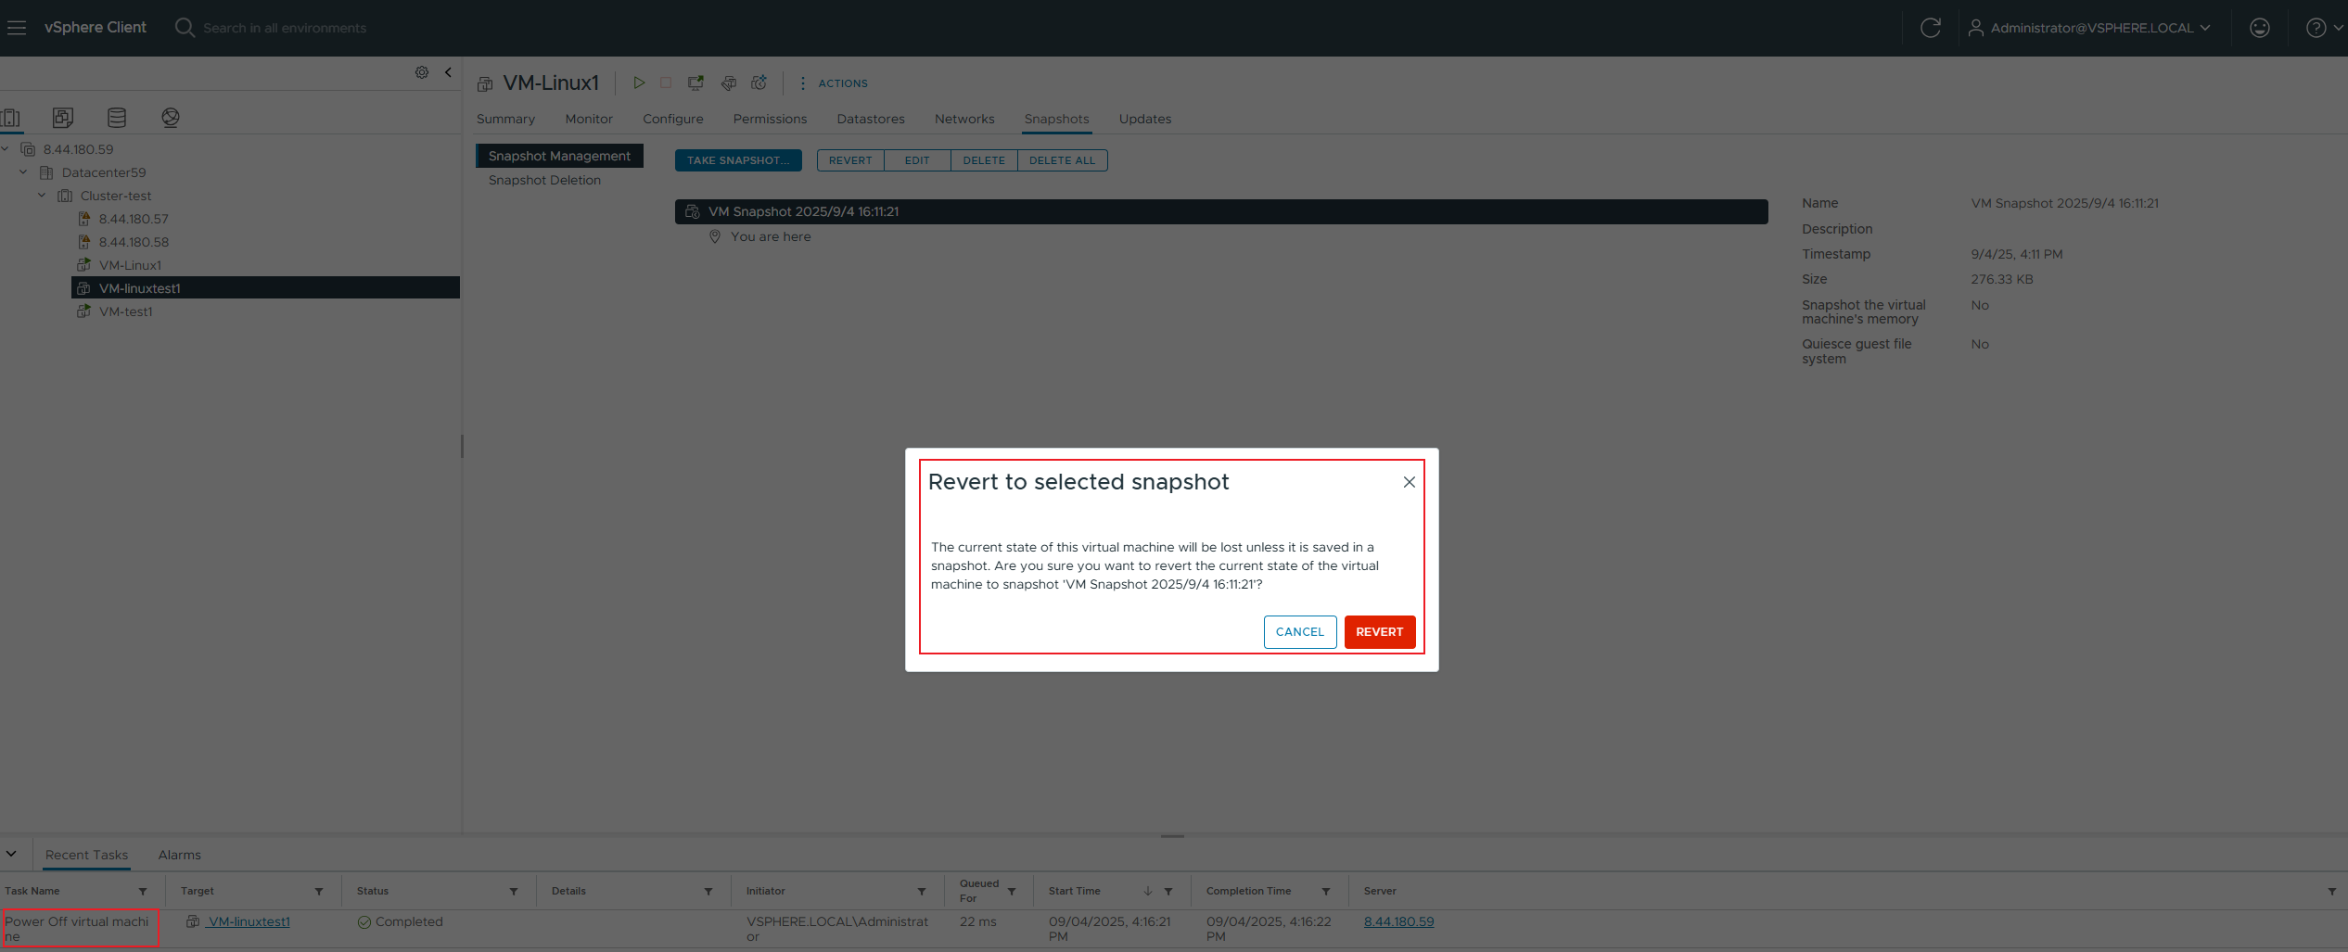Filter the Server column
This screenshot has height=952, width=2348.
coord(2332,892)
